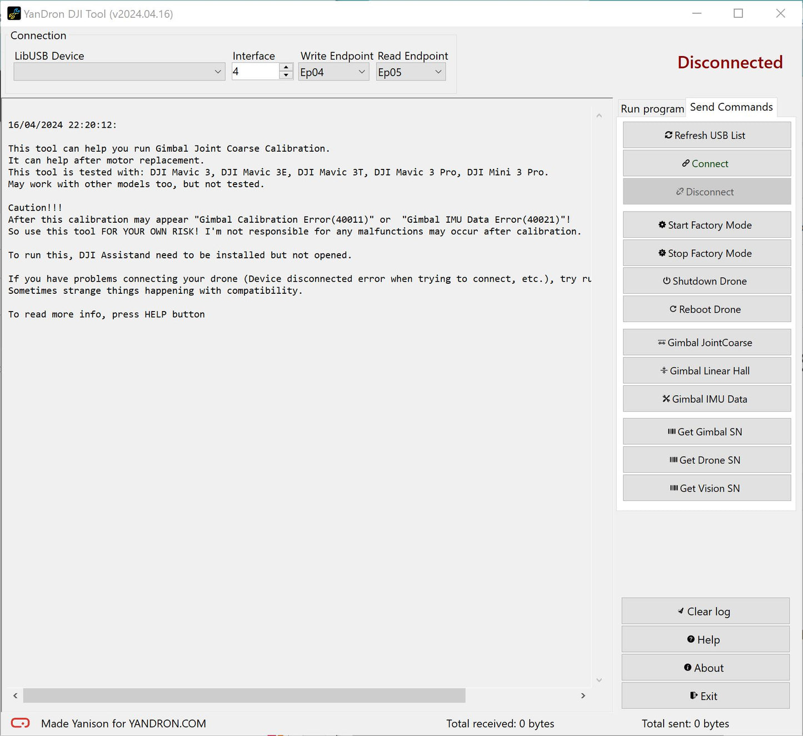803x736 pixels.
Task: Increase the Interface number with up arrow
Action: (x=286, y=67)
